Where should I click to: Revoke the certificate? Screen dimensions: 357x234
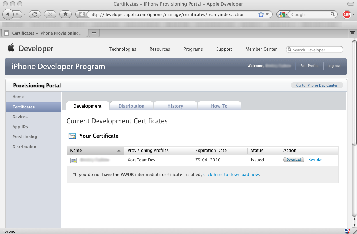click(315, 159)
